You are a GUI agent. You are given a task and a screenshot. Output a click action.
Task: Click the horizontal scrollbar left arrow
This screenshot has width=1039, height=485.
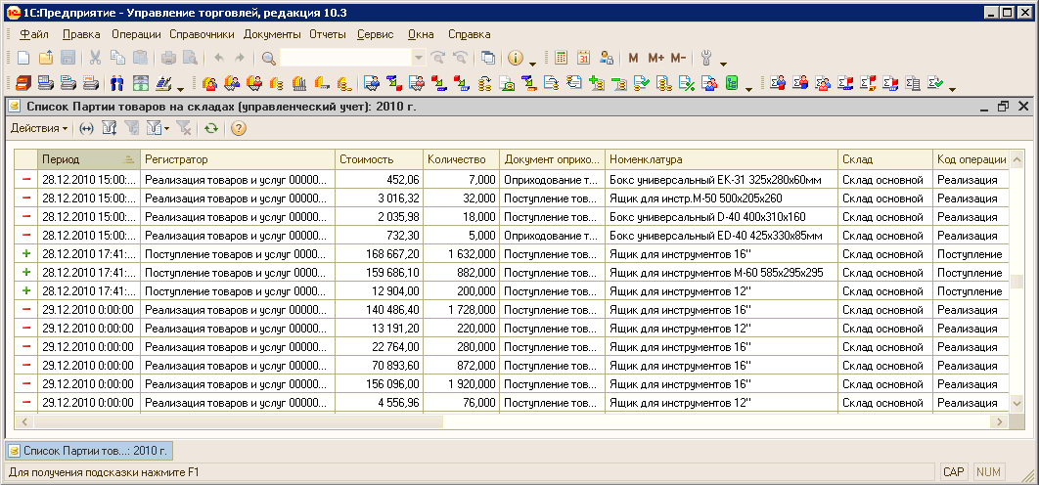pos(25,421)
